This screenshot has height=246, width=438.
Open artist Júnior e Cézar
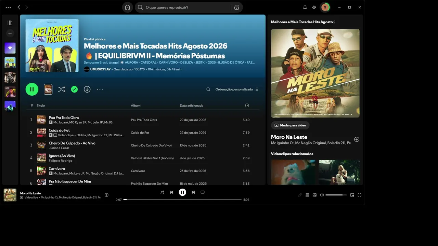pyautogui.click(x=59, y=148)
